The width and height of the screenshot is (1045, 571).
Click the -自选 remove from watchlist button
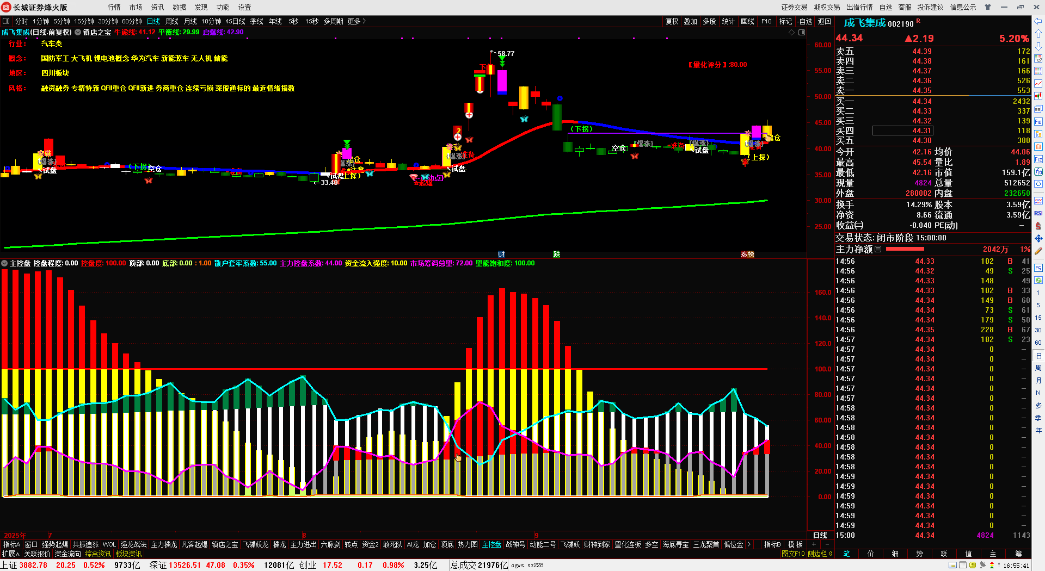[x=804, y=21]
